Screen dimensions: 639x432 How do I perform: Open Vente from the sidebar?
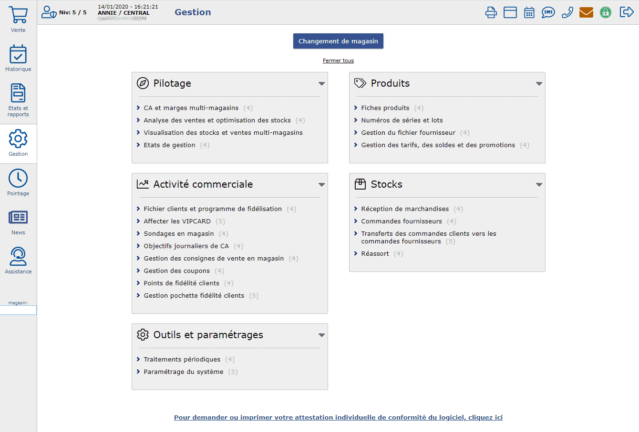click(18, 20)
